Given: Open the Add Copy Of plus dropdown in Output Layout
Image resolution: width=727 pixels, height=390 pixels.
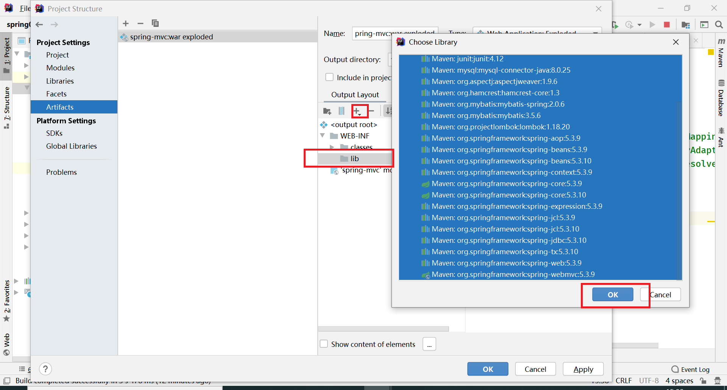Looking at the screenshot, I should coord(357,111).
